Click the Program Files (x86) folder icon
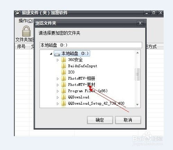Viewport: 173px width, 150px height. click(x=63, y=91)
